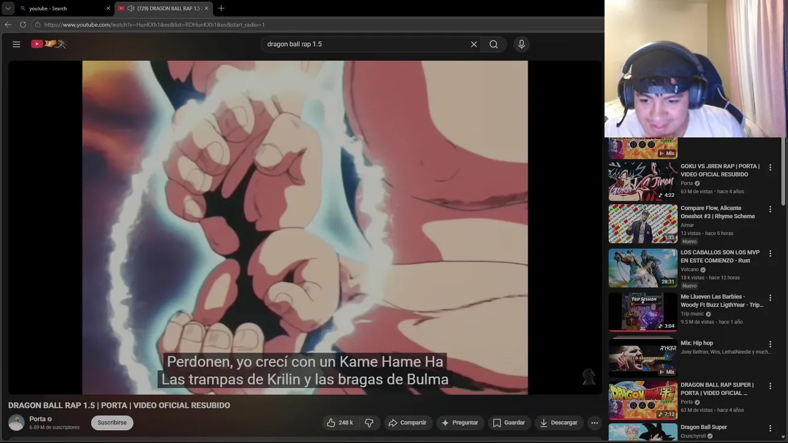Screen dimensions: 788x443
Task: Click the 6.89 M de suscriptores text
Action: (x=54, y=427)
